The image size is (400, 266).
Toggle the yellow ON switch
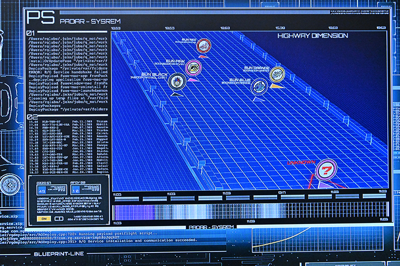pos(44,218)
